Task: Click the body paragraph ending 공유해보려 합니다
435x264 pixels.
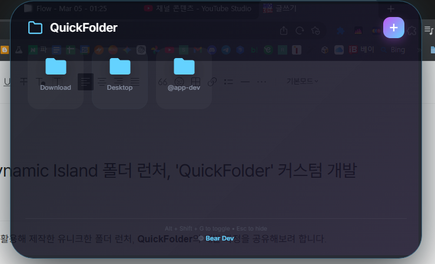Action: click(x=163, y=239)
